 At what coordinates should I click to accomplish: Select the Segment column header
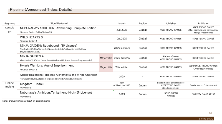(9, 23)
